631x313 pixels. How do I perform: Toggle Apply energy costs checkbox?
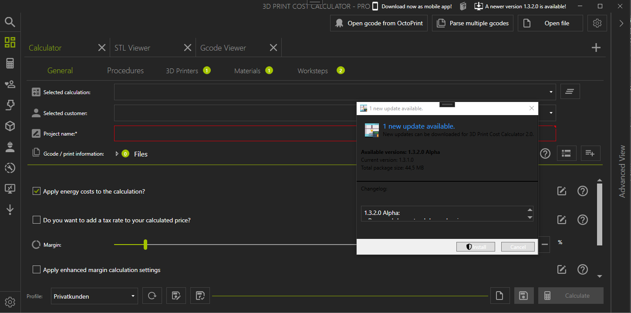37,191
